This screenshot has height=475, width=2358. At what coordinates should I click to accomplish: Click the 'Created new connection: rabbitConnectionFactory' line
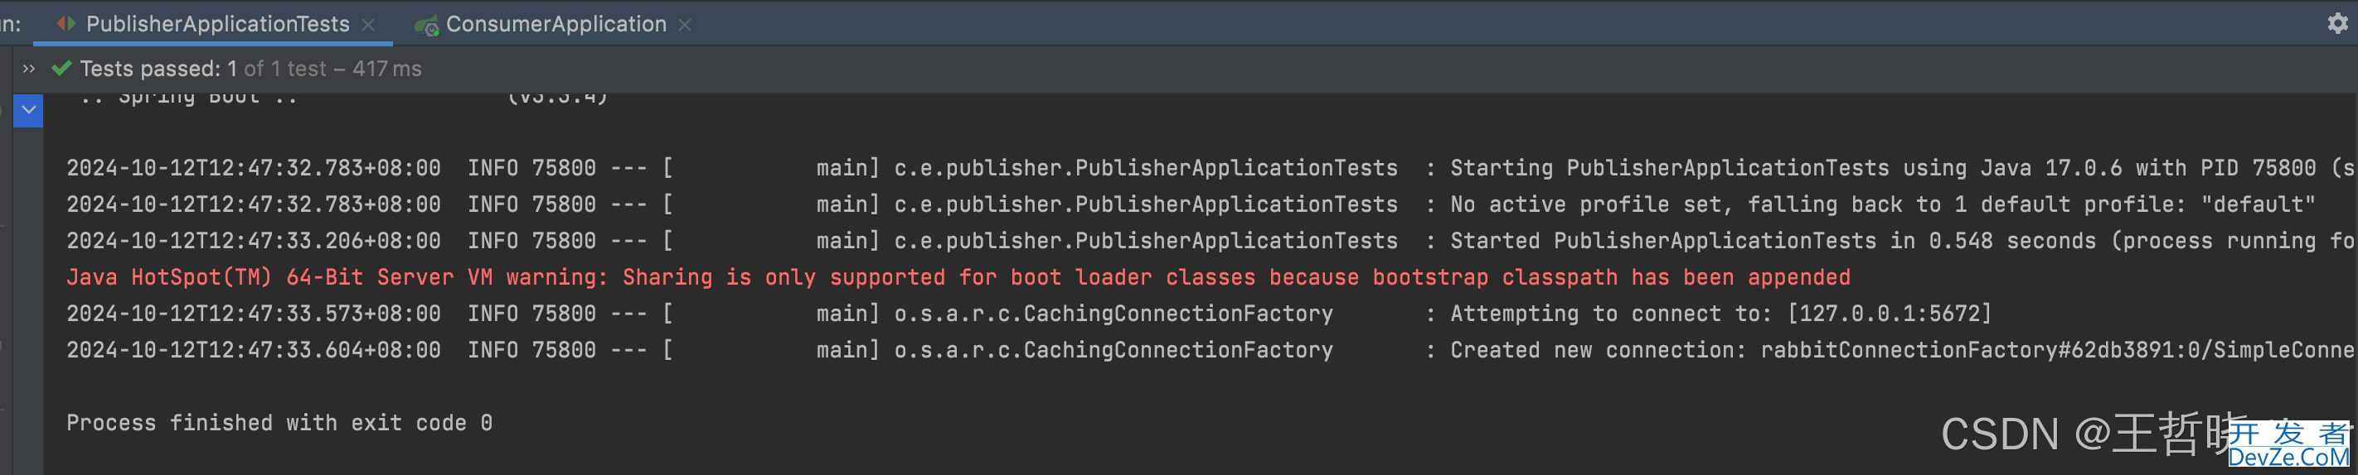point(1212,351)
